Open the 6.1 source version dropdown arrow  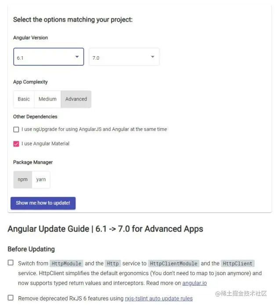pyautogui.click(x=77, y=57)
